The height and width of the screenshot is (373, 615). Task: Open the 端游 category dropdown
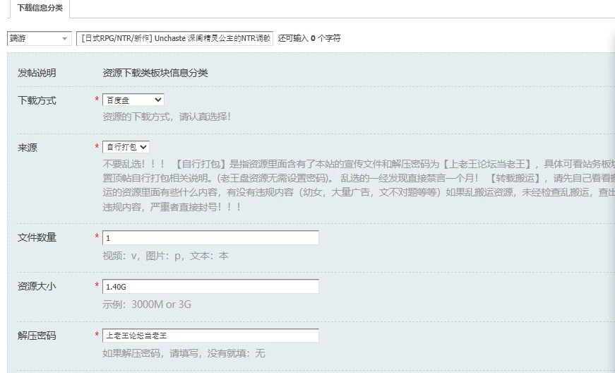40,38
